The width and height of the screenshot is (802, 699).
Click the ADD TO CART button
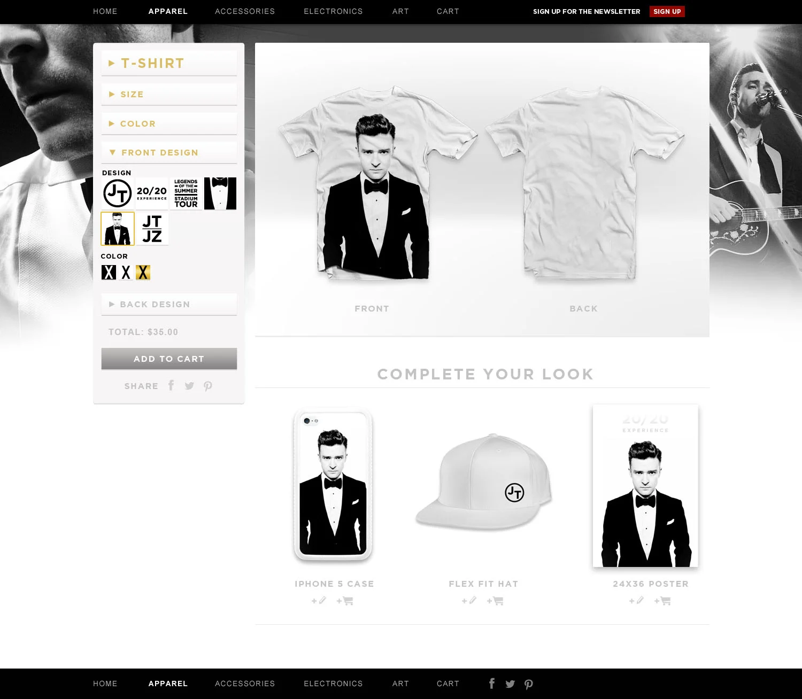click(x=169, y=359)
